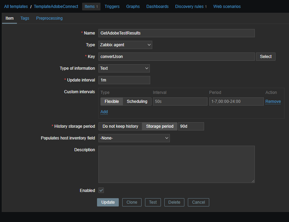Remove the custom interval row

tap(273, 102)
